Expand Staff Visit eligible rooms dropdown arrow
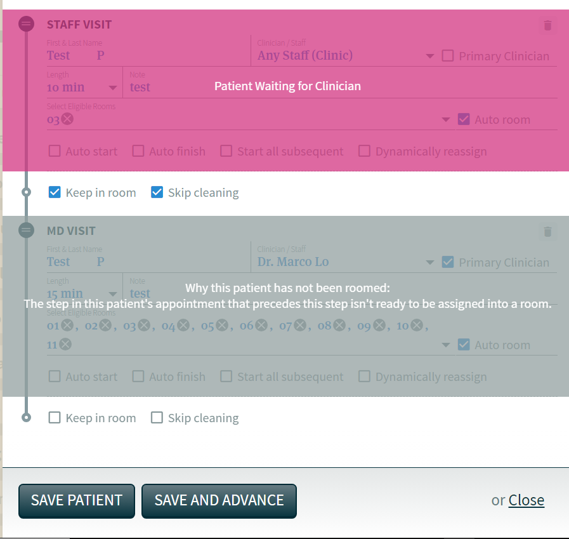 pyautogui.click(x=446, y=119)
